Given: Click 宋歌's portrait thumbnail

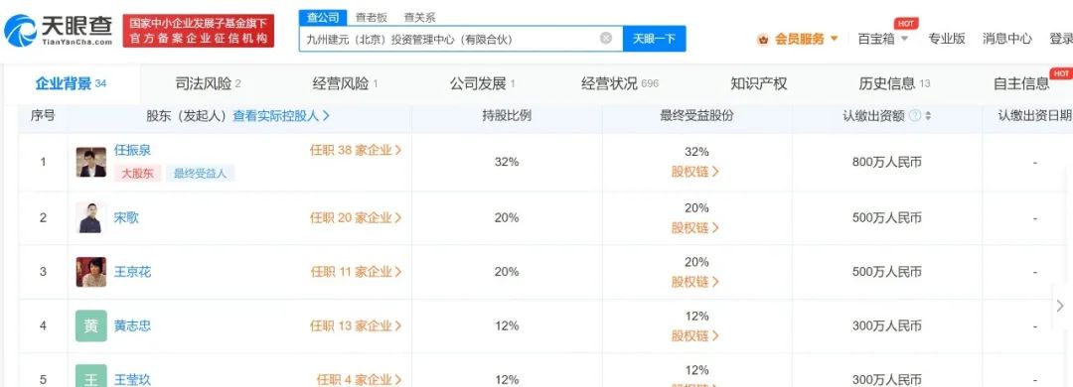Looking at the screenshot, I should (91, 217).
